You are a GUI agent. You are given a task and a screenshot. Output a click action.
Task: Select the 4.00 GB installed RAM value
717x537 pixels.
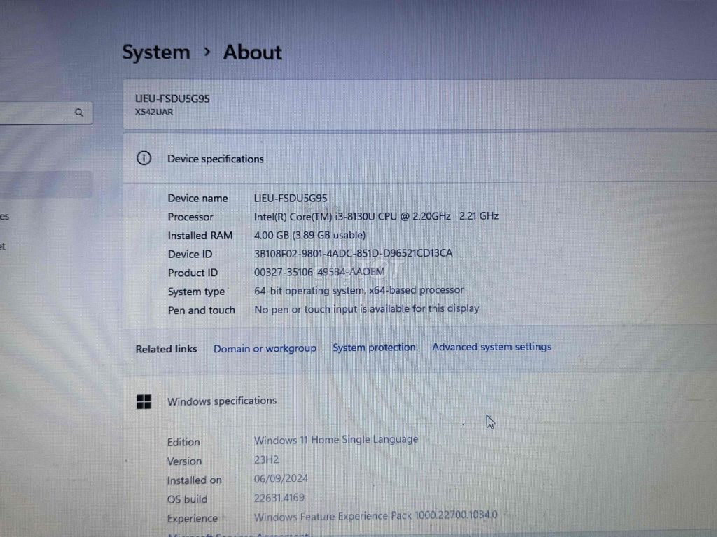pyautogui.click(x=310, y=235)
